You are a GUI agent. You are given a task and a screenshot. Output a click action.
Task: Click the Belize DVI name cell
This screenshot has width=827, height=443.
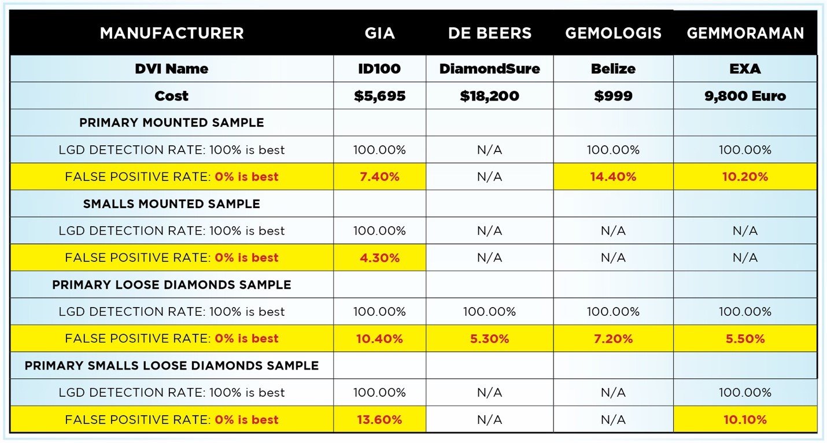[x=614, y=69]
